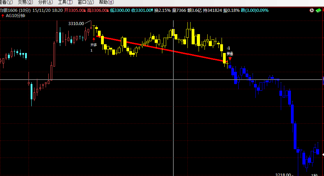Click the white arrow marker on right axis

[x=322, y=154]
